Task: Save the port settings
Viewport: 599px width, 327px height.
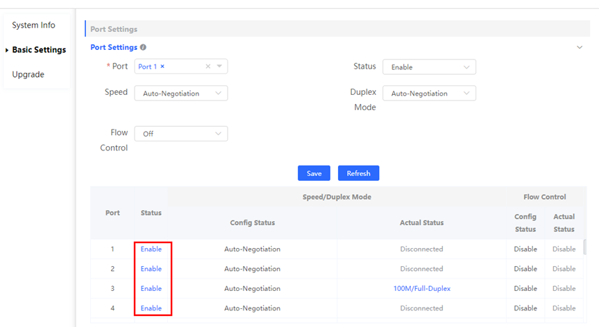Action: coord(314,173)
